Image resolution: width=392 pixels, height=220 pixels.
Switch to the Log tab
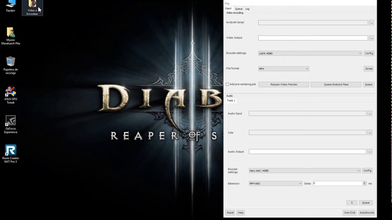[x=247, y=9]
